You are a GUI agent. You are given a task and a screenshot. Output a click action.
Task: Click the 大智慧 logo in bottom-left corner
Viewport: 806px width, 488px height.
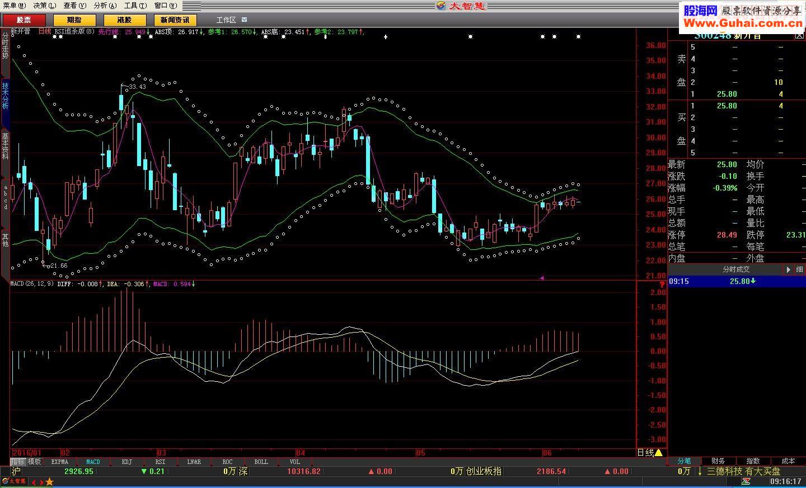[14, 481]
